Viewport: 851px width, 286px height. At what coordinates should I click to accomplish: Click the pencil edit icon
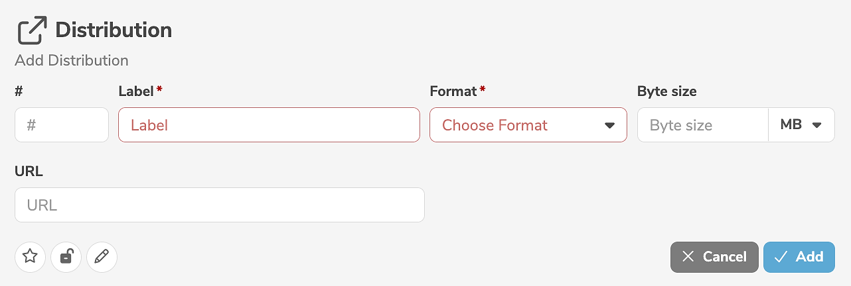click(102, 257)
